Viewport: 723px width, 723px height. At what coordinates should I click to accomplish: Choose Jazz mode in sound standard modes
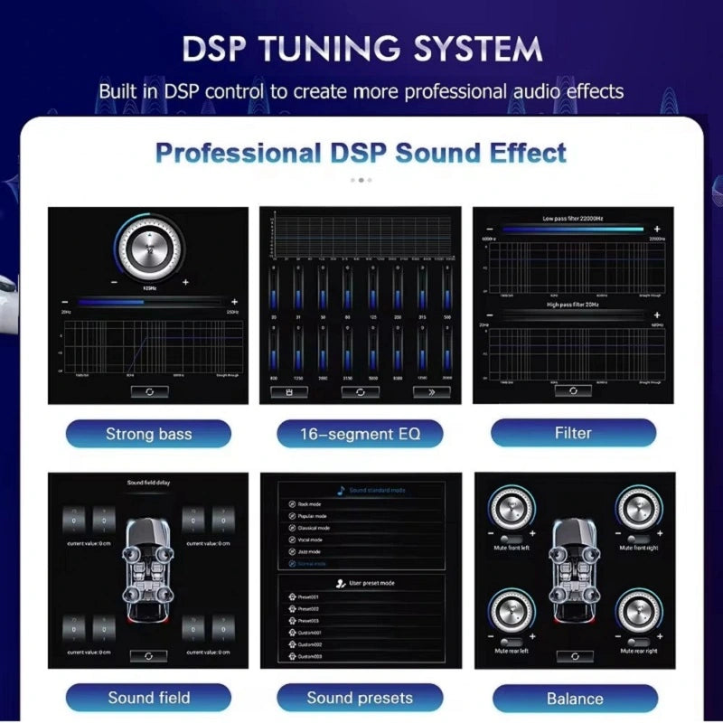point(292,551)
